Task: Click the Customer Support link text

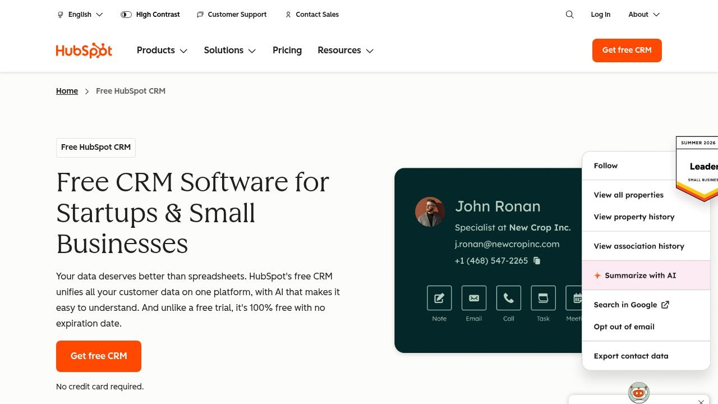Action: coord(237,15)
